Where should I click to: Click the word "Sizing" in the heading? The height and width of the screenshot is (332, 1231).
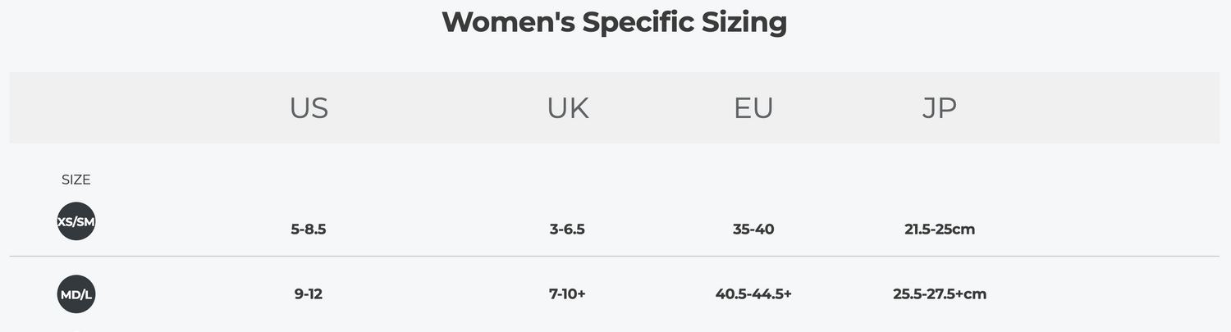[744, 22]
